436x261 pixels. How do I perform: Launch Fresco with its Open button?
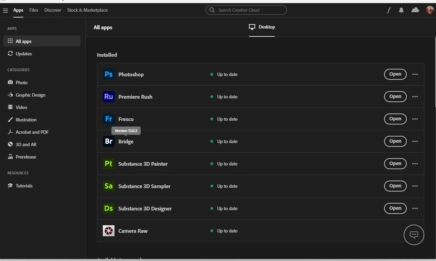coord(395,119)
